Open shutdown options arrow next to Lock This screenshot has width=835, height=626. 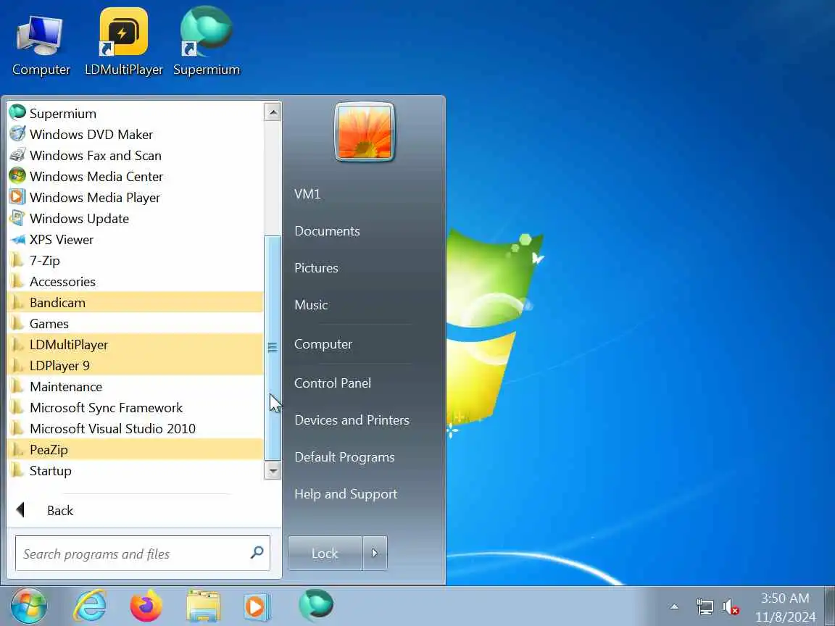[x=375, y=553]
